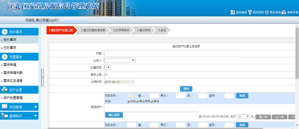
Task: Click the 返回桌面 desktop icon
Action: (232, 12)
